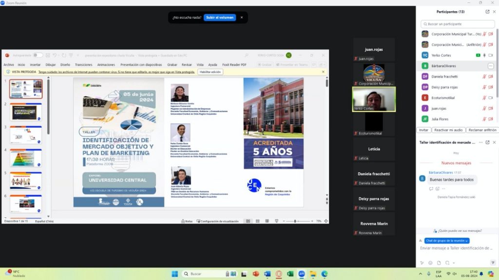499x280 pixels.
Task: Open Excel from the taskbar
Action: (290, 274)
